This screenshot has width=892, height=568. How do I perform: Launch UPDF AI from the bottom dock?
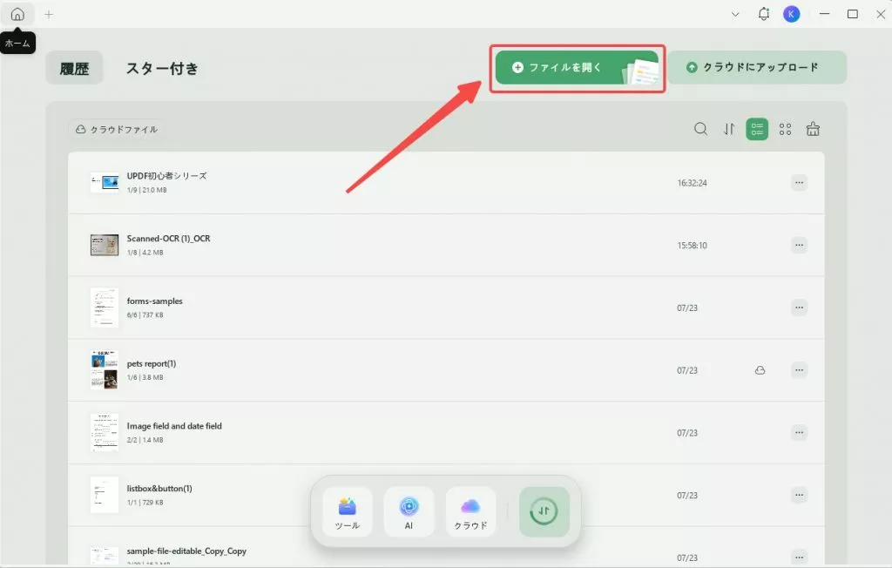(409, 511)
